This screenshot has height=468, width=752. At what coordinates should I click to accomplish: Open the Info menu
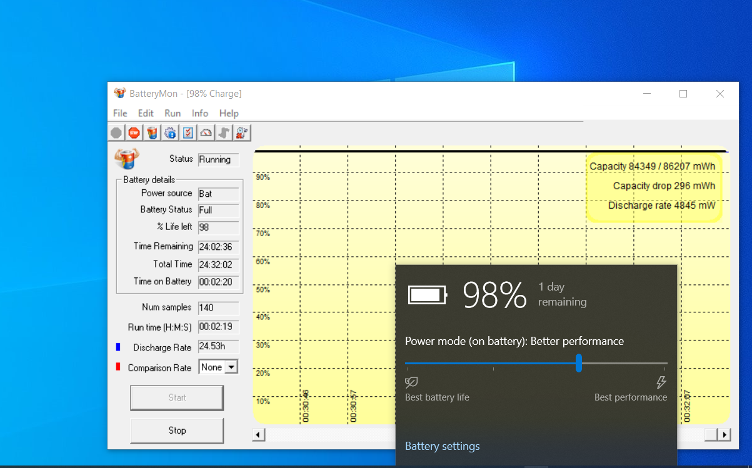(x=200, y=113)
